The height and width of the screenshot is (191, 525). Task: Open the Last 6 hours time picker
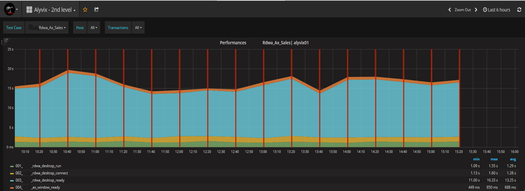(496, 10)
